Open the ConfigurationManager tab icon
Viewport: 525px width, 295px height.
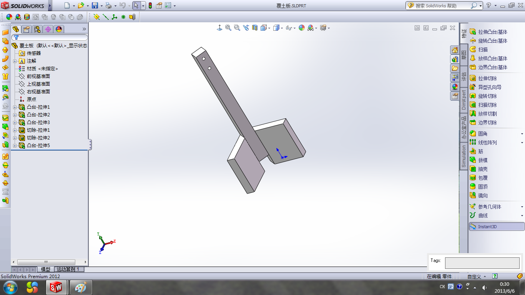point(37,29)
